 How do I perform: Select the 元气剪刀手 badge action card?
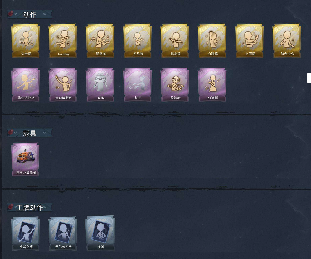coord(63,233)
